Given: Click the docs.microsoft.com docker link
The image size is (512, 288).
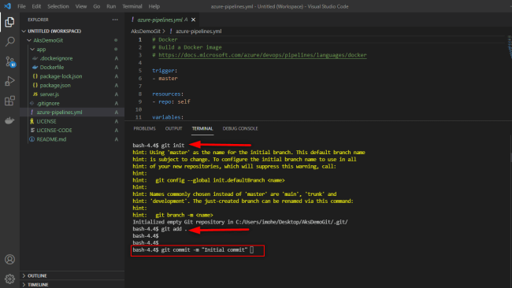Looking at the screenshot, I should pos(262,55).
